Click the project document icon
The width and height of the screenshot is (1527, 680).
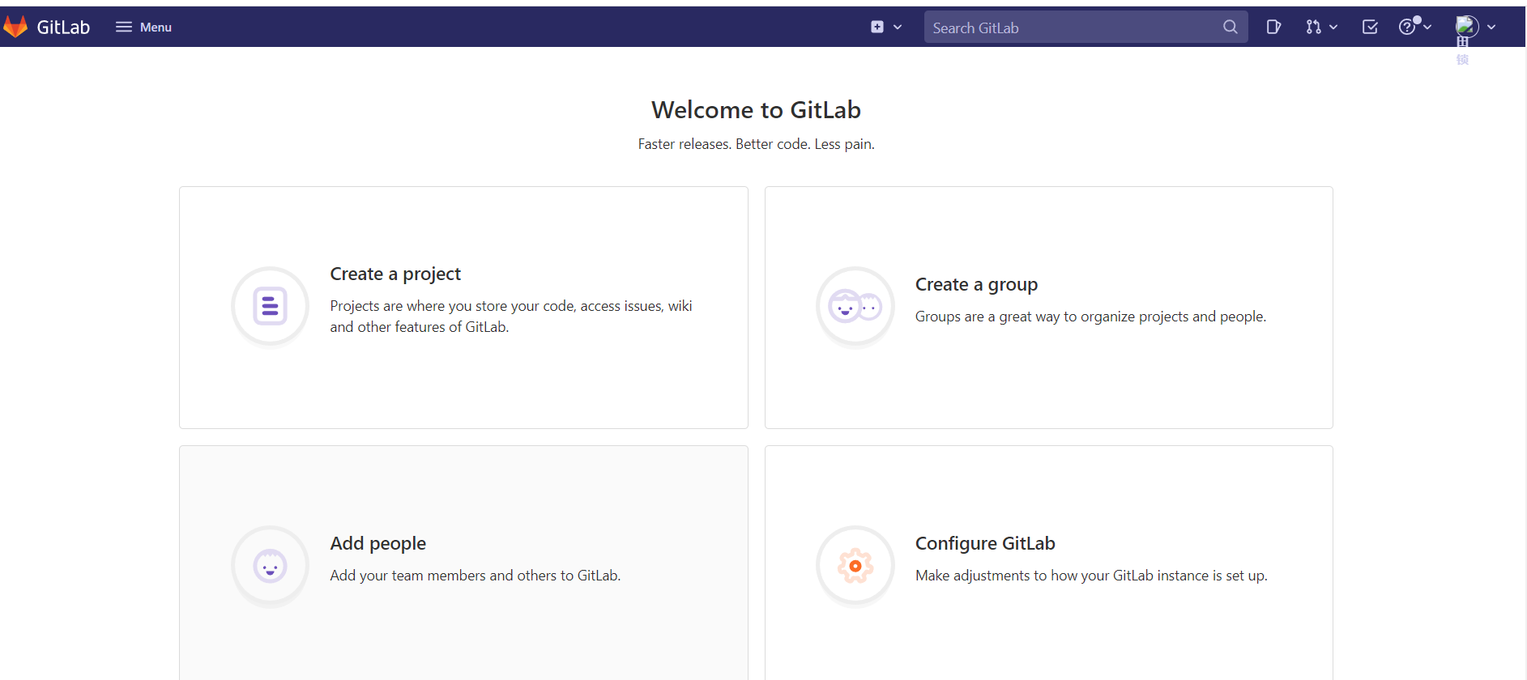click(270, 306)
